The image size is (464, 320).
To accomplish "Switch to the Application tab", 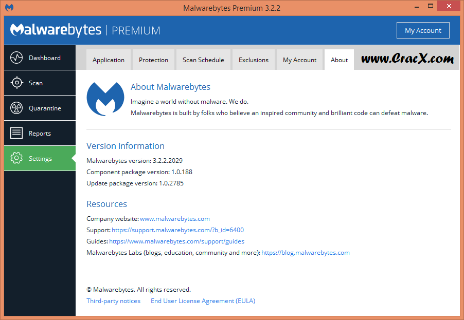I will [x=109, y=60].
